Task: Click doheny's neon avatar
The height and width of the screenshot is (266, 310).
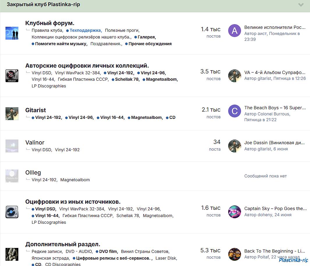Action: point(235,212)
